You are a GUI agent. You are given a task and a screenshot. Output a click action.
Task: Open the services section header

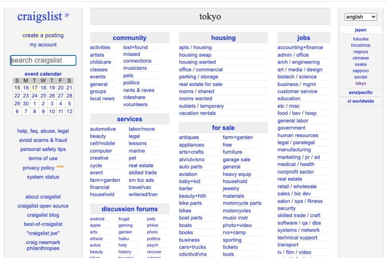coord(129,119)
